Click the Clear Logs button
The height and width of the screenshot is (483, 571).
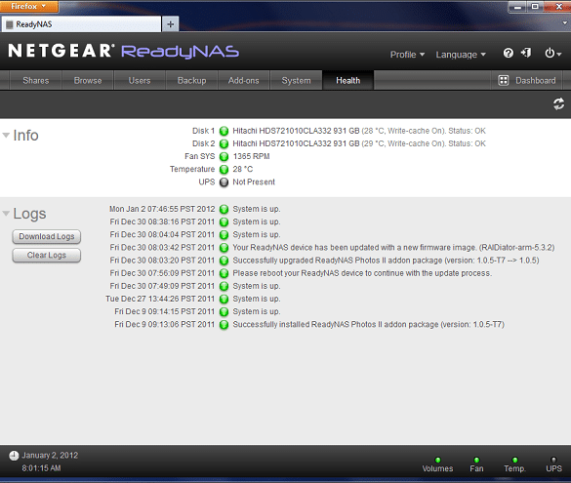[47, 255]
